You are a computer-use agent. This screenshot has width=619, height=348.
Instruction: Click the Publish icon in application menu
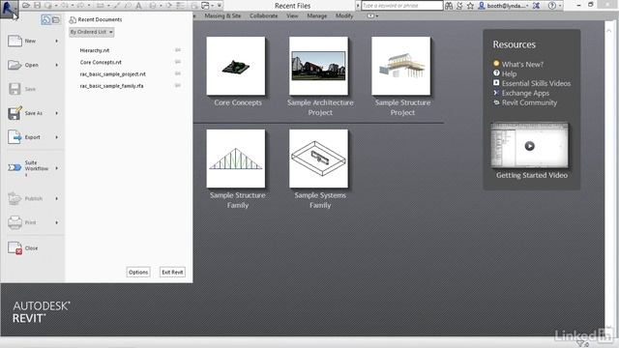pos(15,198)
